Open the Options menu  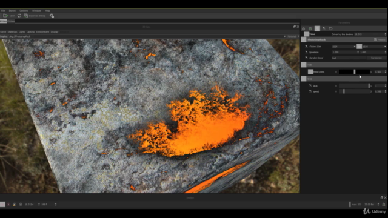pos(24,11)
